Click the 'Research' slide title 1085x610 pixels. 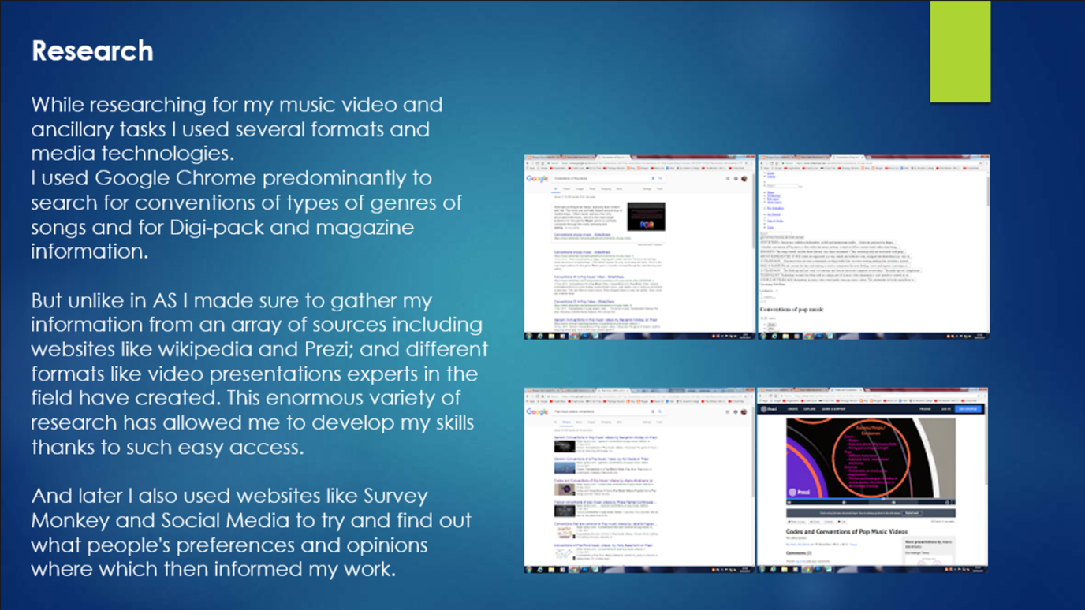[92, 51]
